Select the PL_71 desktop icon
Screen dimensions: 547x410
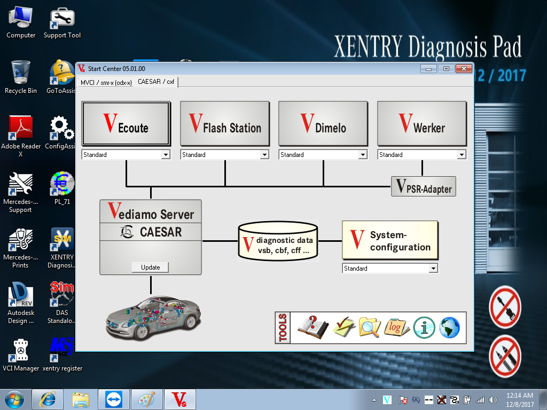click(62, 188)
